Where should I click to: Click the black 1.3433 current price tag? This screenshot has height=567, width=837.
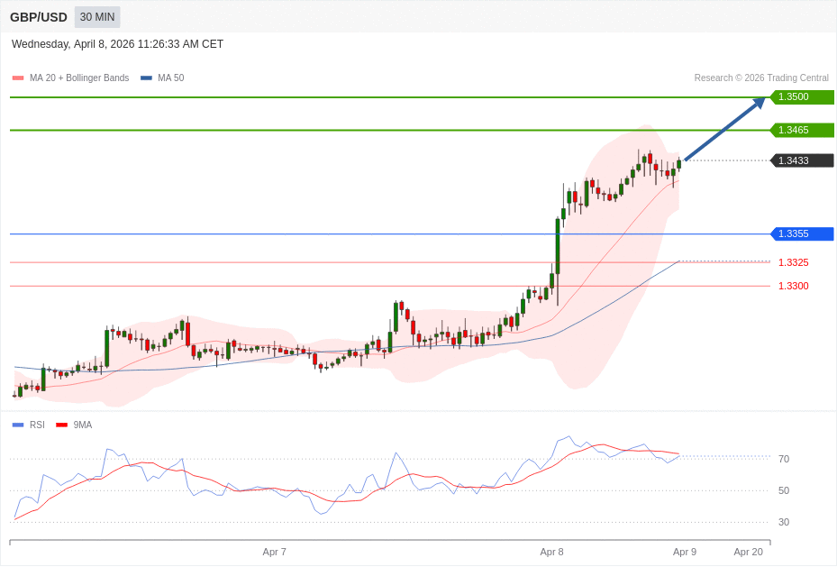pyautogui.click(x=801, y=160)
